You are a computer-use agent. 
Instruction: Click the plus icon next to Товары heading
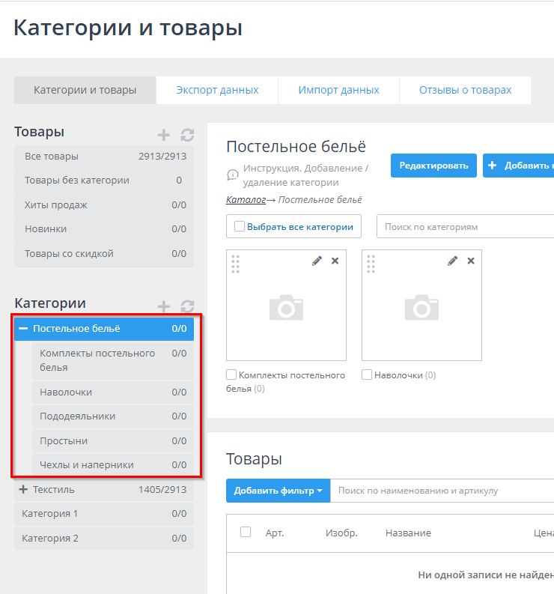point(163,135)
